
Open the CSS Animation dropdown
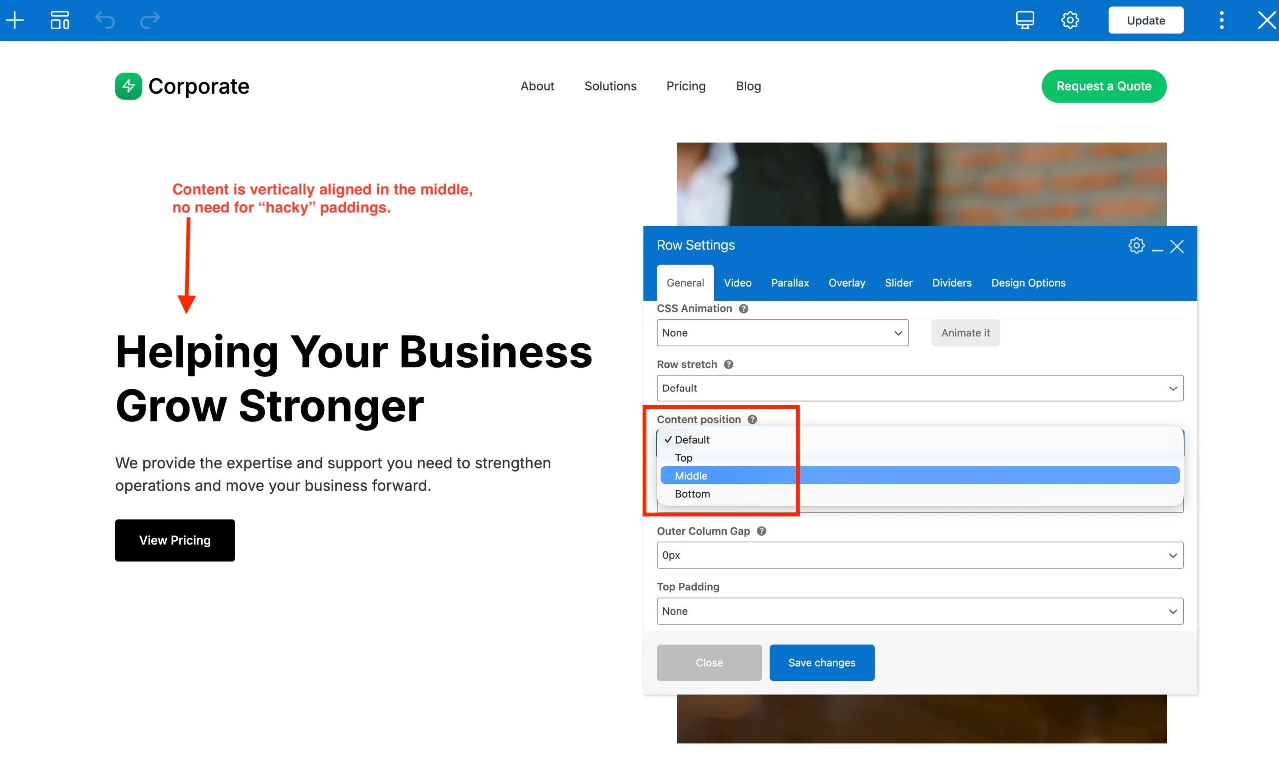pyautogui.click(x=782, y=333)
